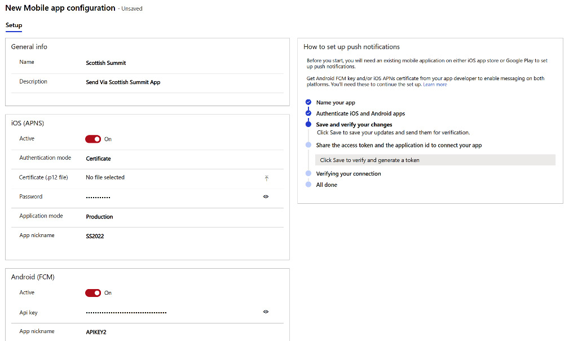
Task: Click 'Authenticate iOS and Android apps' step text
Action: [x=360, y=113]
